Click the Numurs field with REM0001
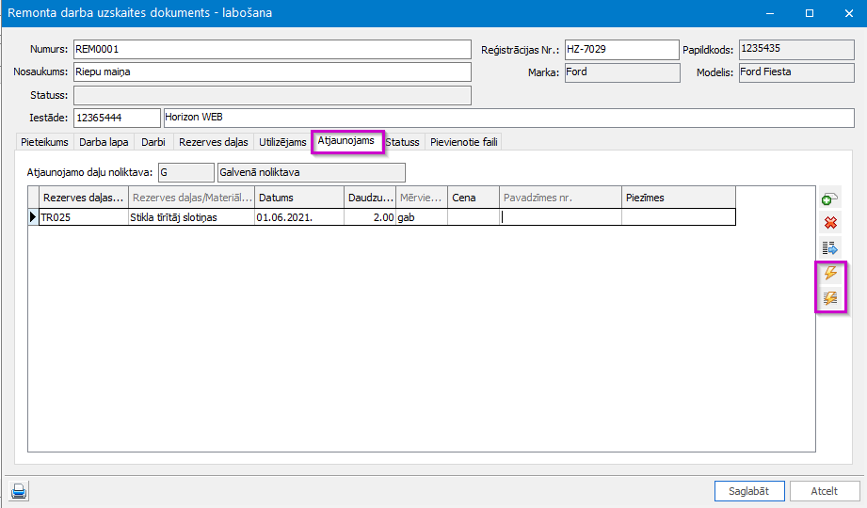The image size is (867, 508). (x=272, y=49)
